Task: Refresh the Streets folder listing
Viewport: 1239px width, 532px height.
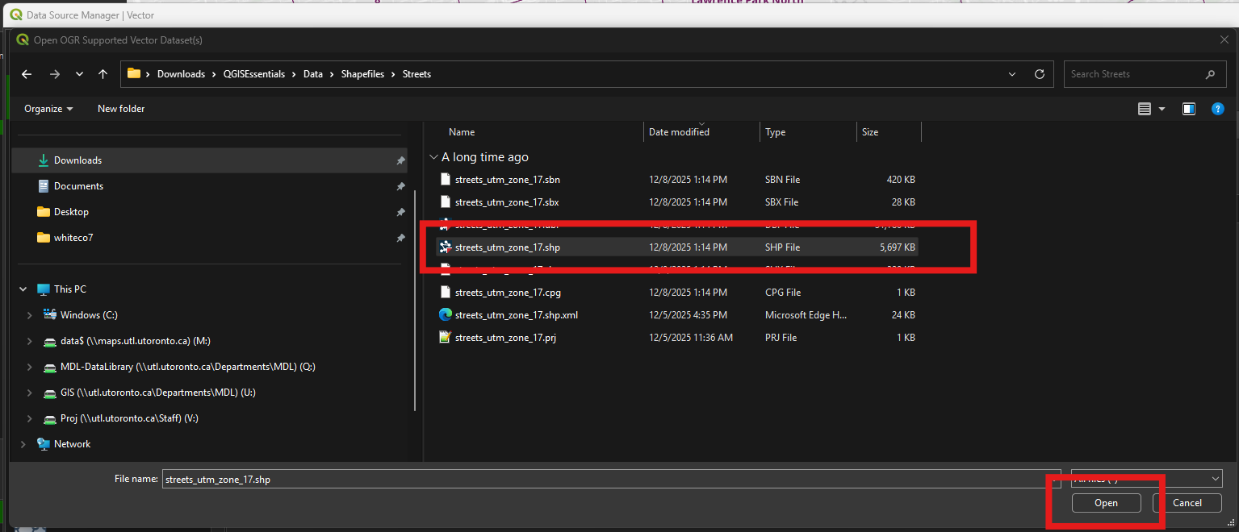Action: click(1040, 74)
